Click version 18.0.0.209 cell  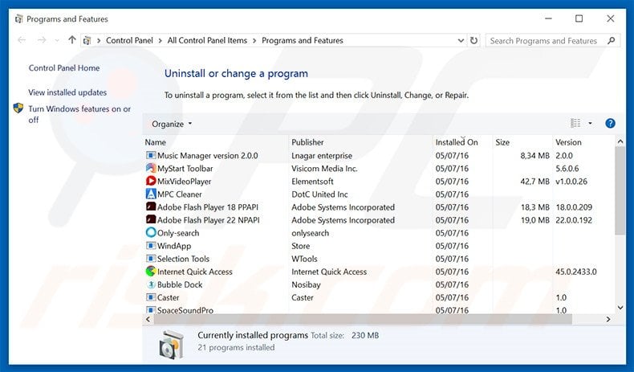(x=573, y=207)
